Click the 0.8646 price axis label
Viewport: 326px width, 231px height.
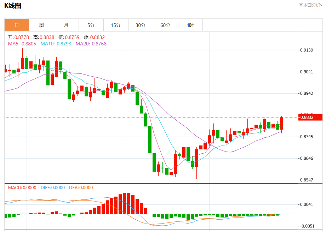pyautogui.click(x=307, y=159)
